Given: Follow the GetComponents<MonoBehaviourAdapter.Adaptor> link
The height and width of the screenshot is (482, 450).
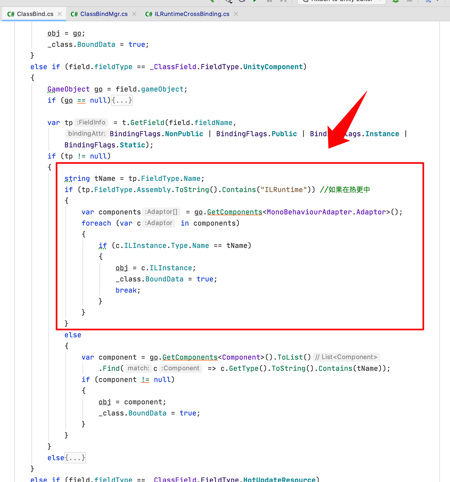Looking at the screenshot, I should tap(234, 212).
